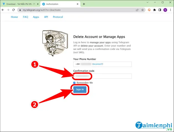This screenshot has width=174, height=132.
Task: Open the Extensions puzzle piece menu
Action: pyautogui.click(x=154, y=10)
